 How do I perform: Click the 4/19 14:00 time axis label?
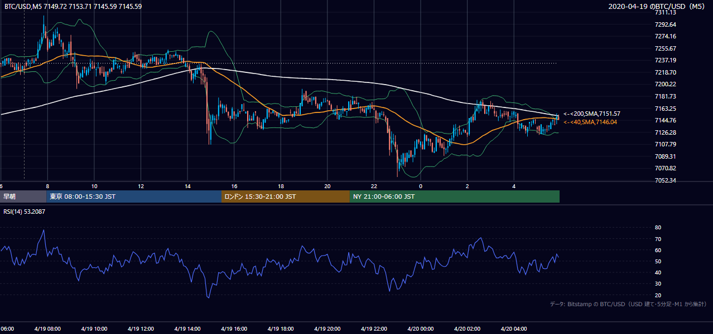186,329
